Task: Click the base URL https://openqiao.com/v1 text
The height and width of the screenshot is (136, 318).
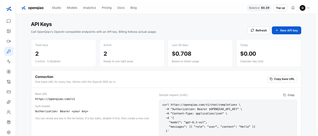Action: pos(55,99)
